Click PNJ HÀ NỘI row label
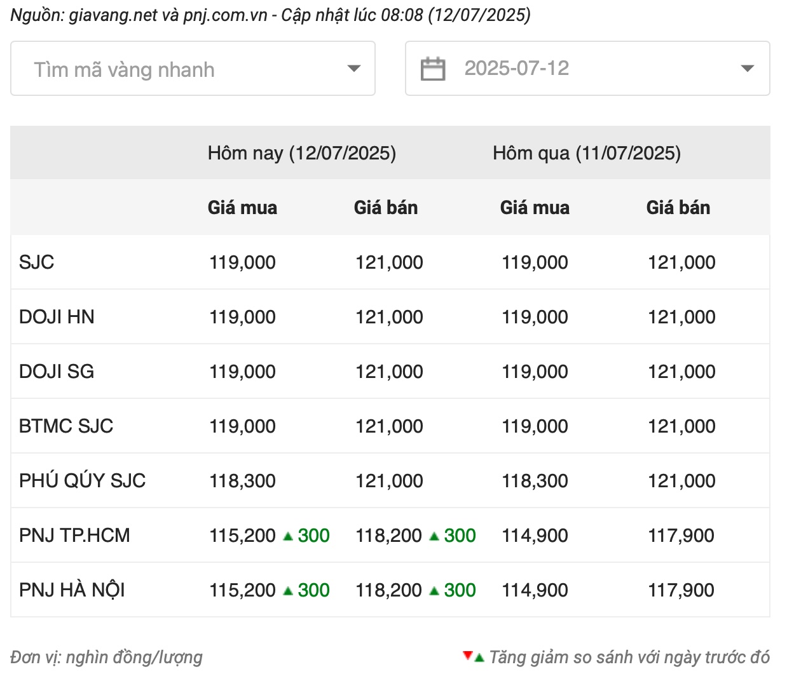Screen dimensions: 787x681 click(72, 590)
